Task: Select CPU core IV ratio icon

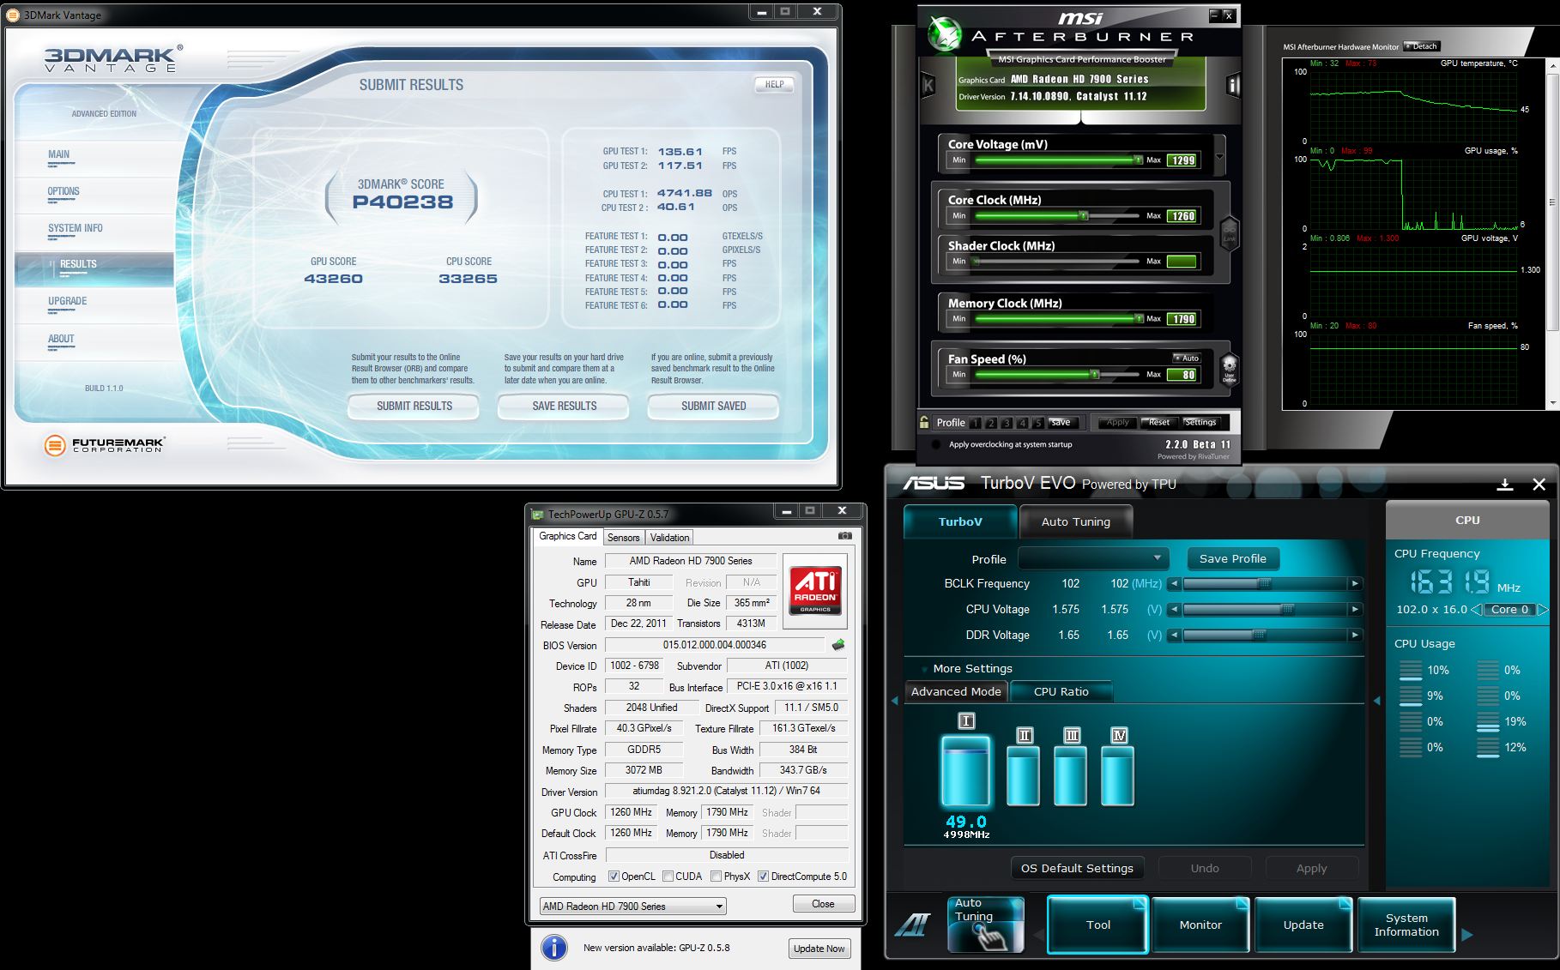Action: (1118, 735)
